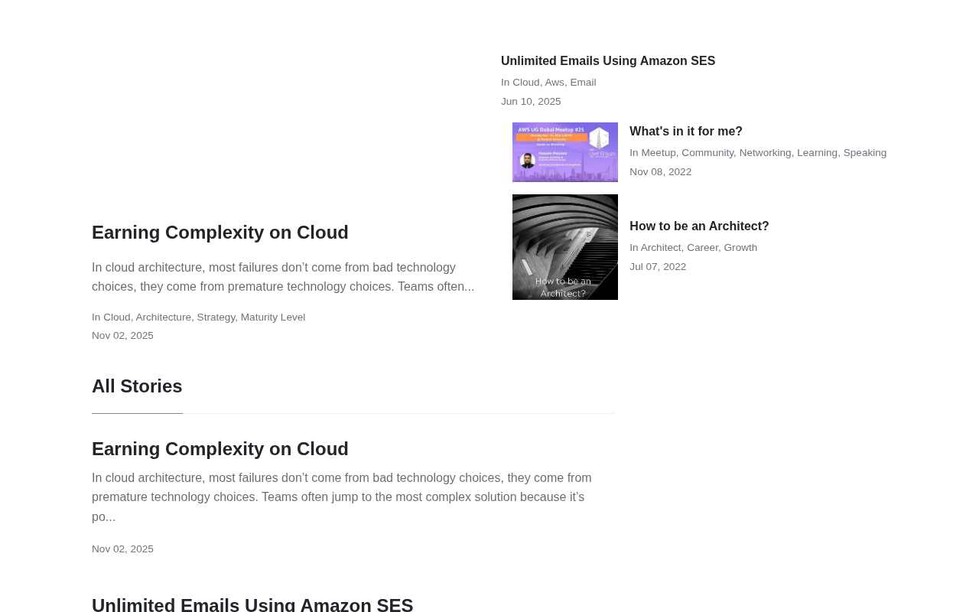
Task: Click the How to be an Architect thumbnail
Action: (565, 247)
